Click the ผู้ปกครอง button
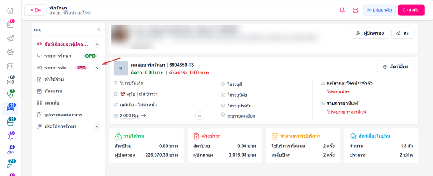The width and height of the screenshot is (433, 176). 370,33
